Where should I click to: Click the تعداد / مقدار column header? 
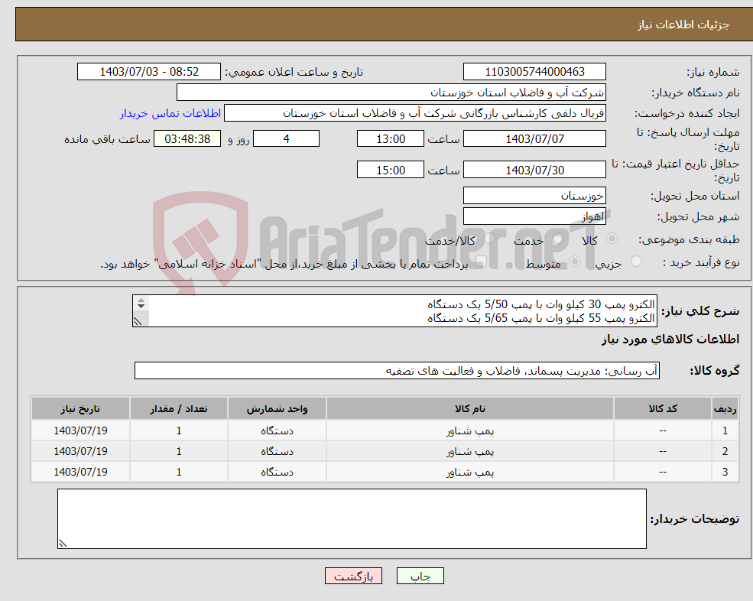click(179, 408)
